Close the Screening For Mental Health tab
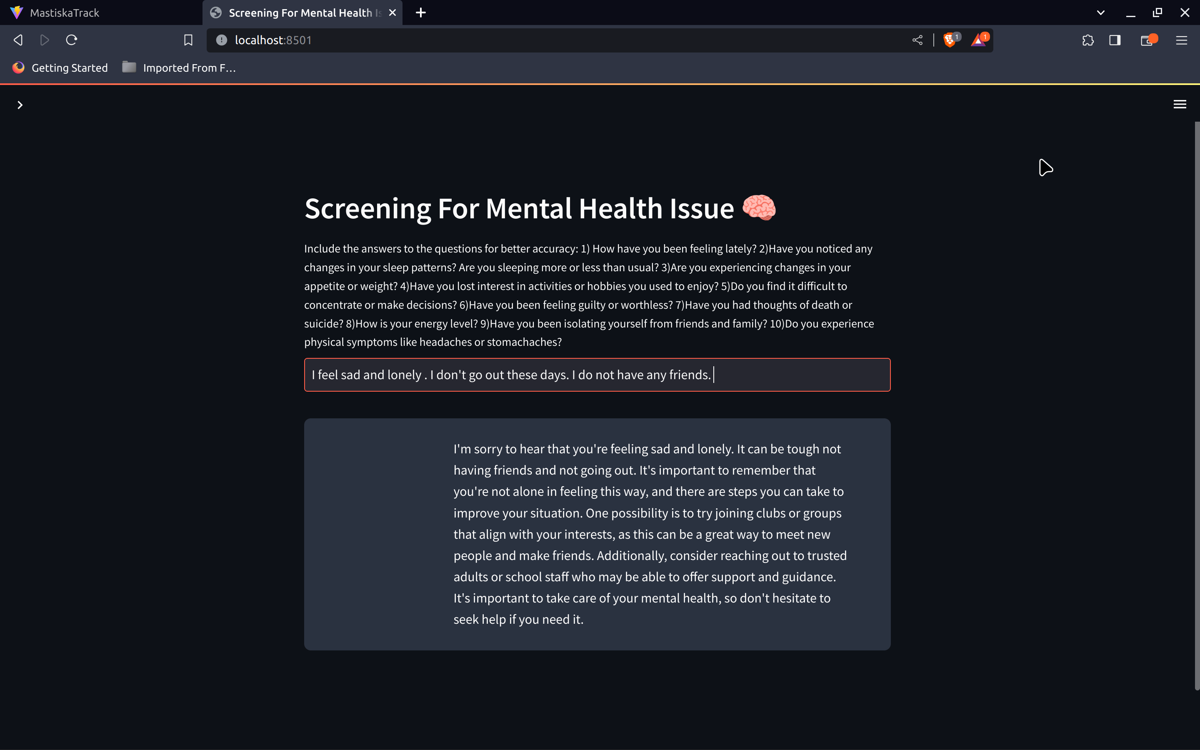This screenshot has height=750, width=1200. point(392,13)
